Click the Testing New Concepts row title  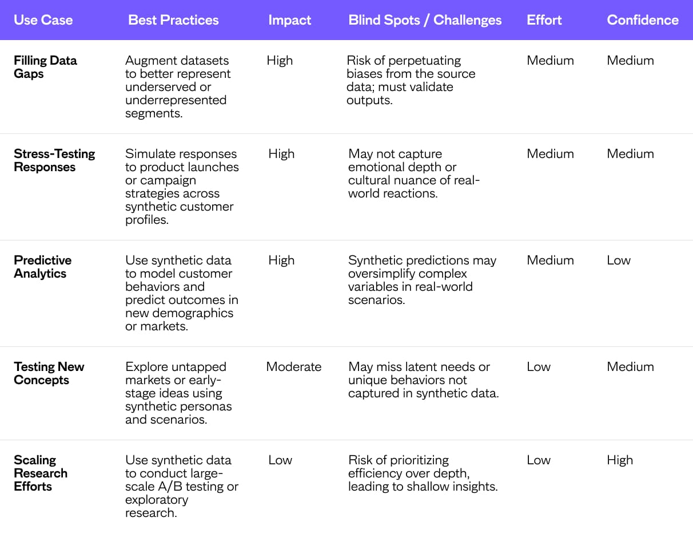point(49,373)
